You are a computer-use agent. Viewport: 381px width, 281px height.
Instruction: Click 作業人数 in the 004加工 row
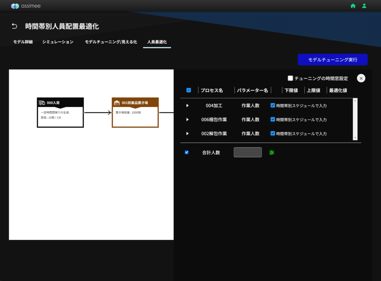tap(250, 105)
